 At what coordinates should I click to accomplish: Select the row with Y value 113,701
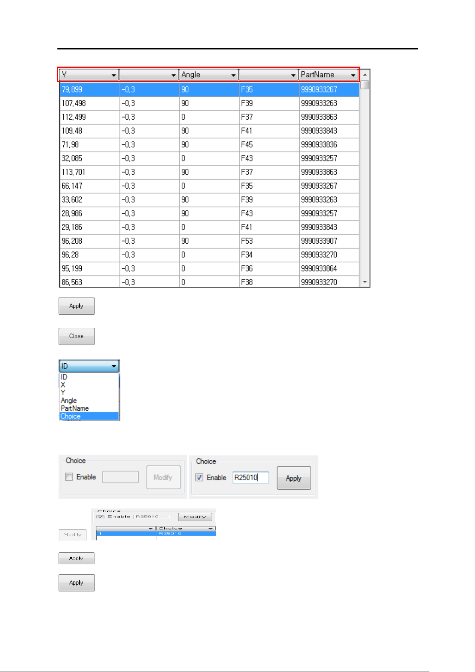pos(209,172)
